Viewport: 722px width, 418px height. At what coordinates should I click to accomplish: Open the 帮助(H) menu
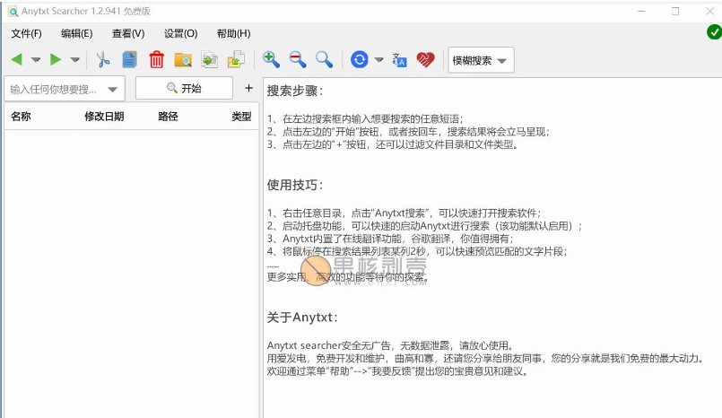click(x=233, y=33)
